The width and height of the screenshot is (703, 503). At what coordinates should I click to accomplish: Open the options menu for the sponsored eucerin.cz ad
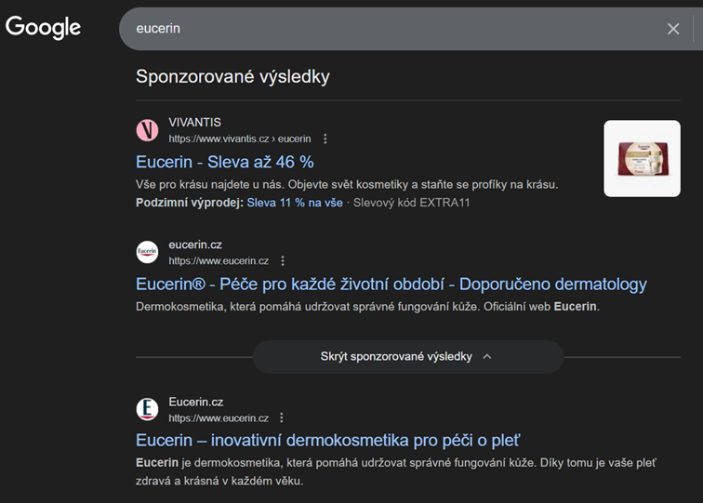point(283,261)
